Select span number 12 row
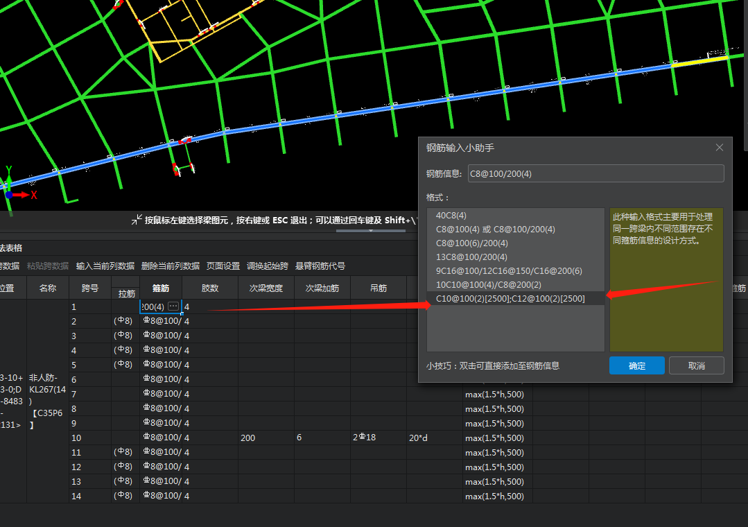The image size is (748, 527). click(90, 467)
